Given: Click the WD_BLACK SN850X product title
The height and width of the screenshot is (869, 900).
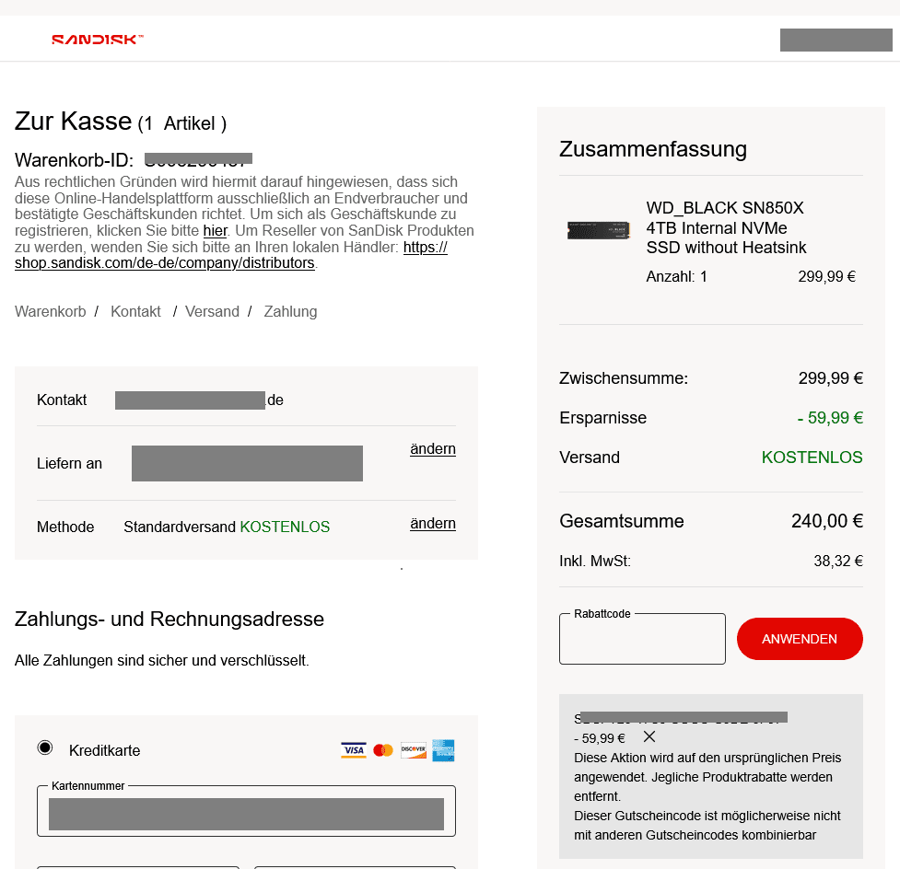Looking at the screenshot, I should tap(726, 227).
